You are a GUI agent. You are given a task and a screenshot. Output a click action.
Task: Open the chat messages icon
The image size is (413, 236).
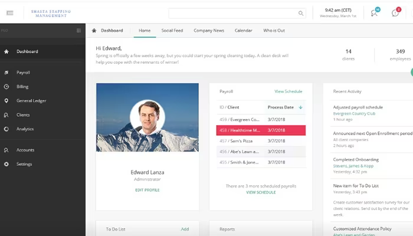click(x=374, y=13)
